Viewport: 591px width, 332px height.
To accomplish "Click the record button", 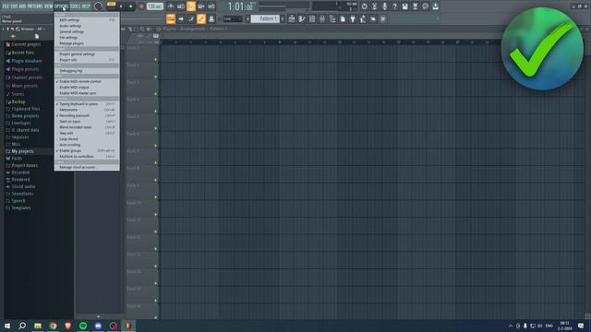I will pyautogui.click(x=141, y=6).
